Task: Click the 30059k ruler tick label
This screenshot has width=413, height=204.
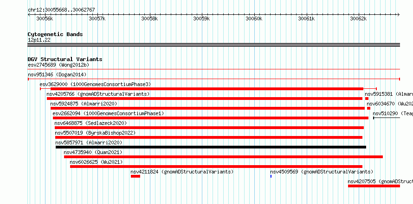Action: [x=202, y=19]
